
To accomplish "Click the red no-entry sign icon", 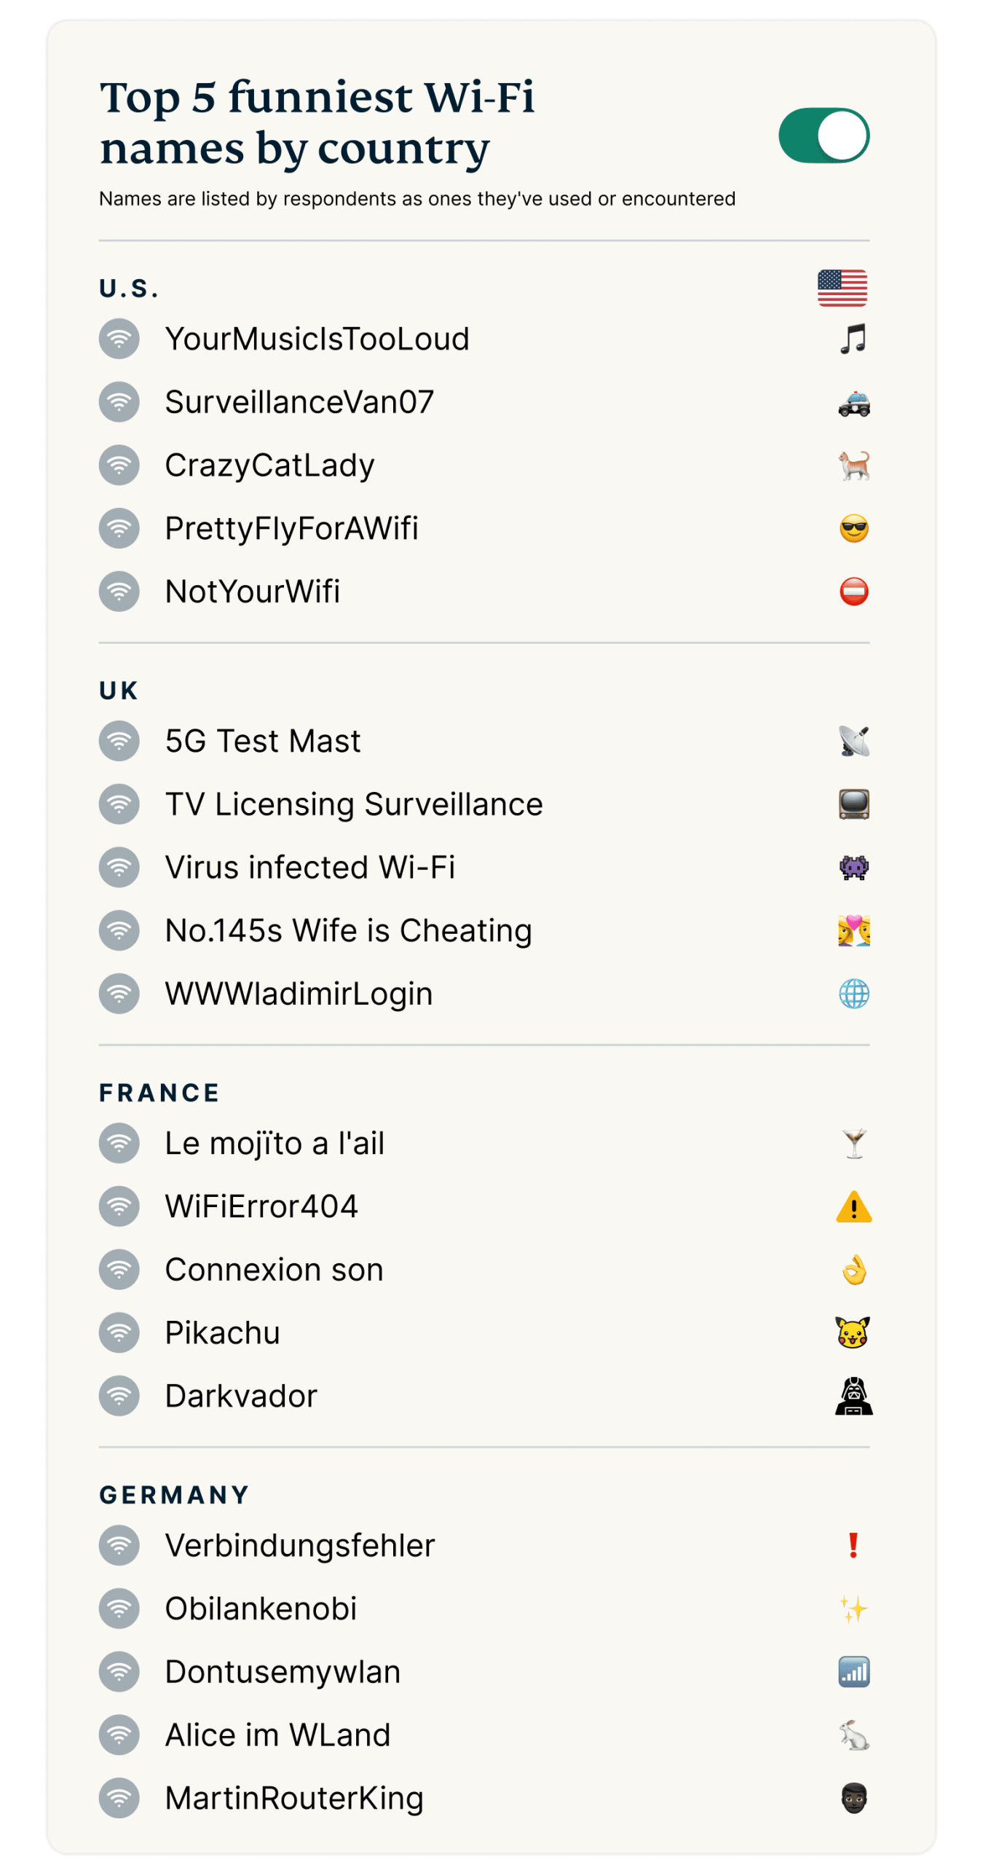I will click(x=853, y=592).
